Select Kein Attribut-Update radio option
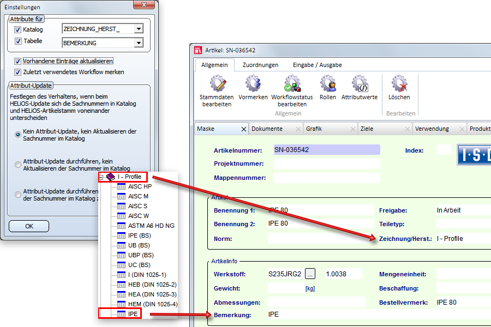 click(x=18, y=134)
